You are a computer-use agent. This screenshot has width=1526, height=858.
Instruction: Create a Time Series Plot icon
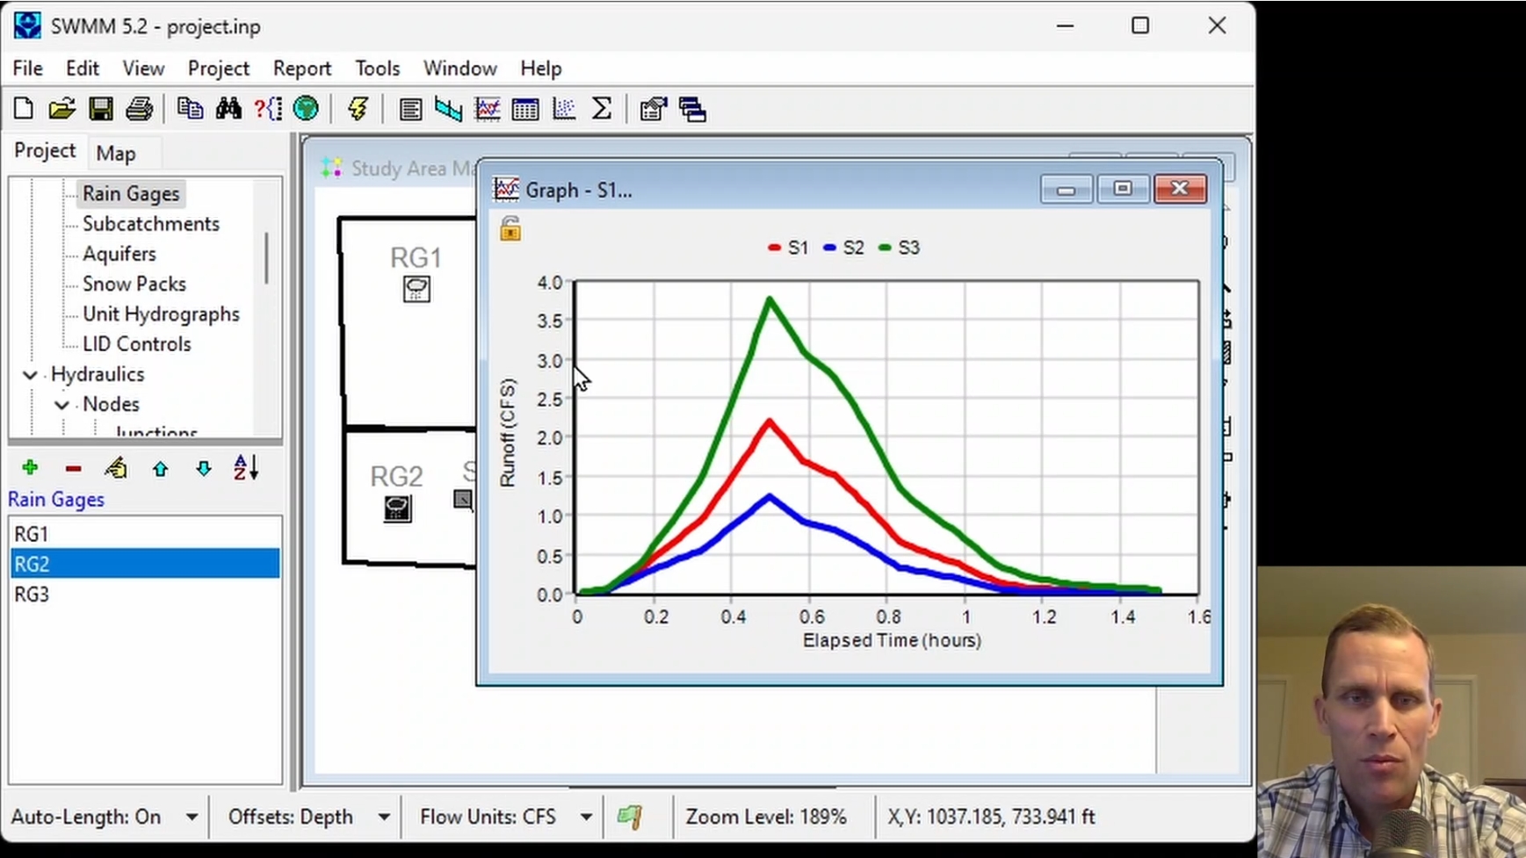point(487,109)
